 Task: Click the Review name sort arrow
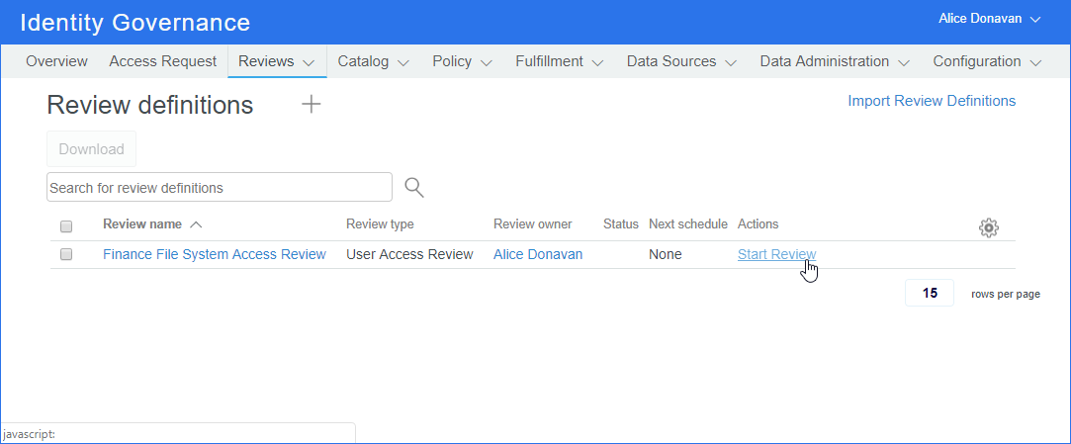[x=196, y=224]
